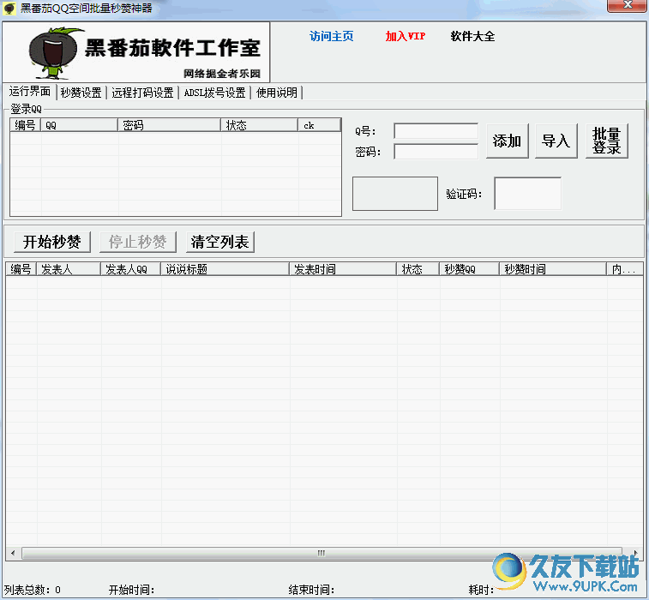Visit the 访问主页 link
Image resolution: width=649 pixels, height=600 pixels.
coord(332,36)
